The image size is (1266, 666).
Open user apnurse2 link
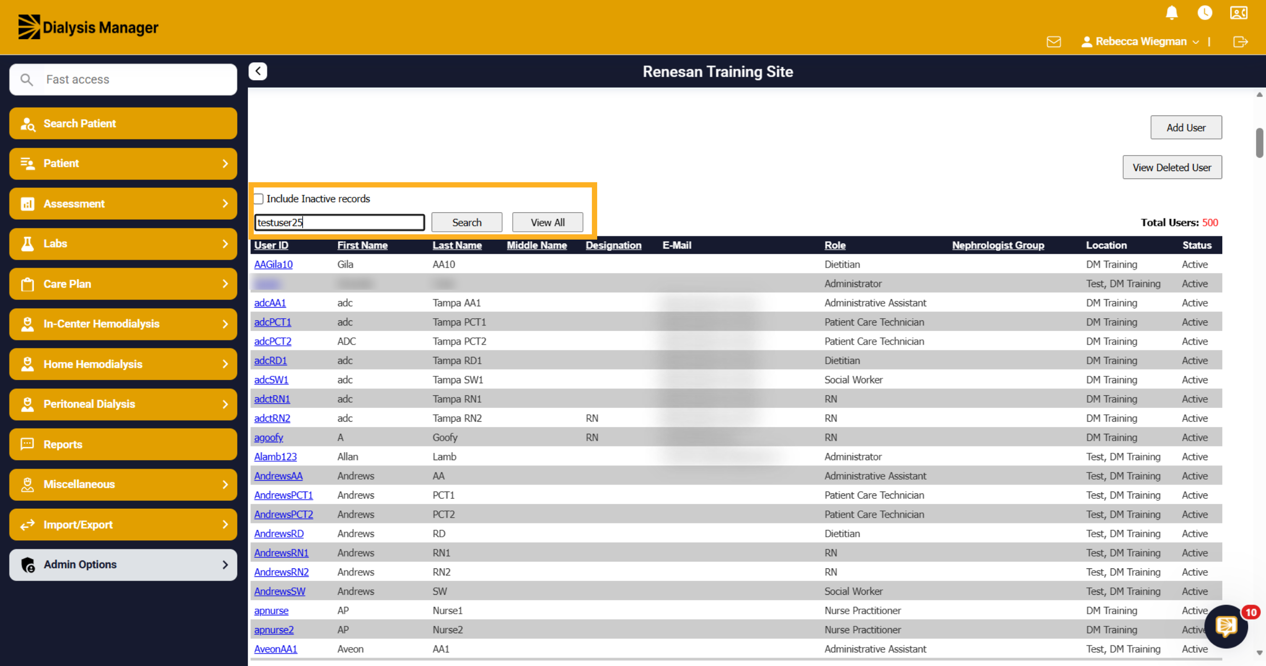(274, 630)
